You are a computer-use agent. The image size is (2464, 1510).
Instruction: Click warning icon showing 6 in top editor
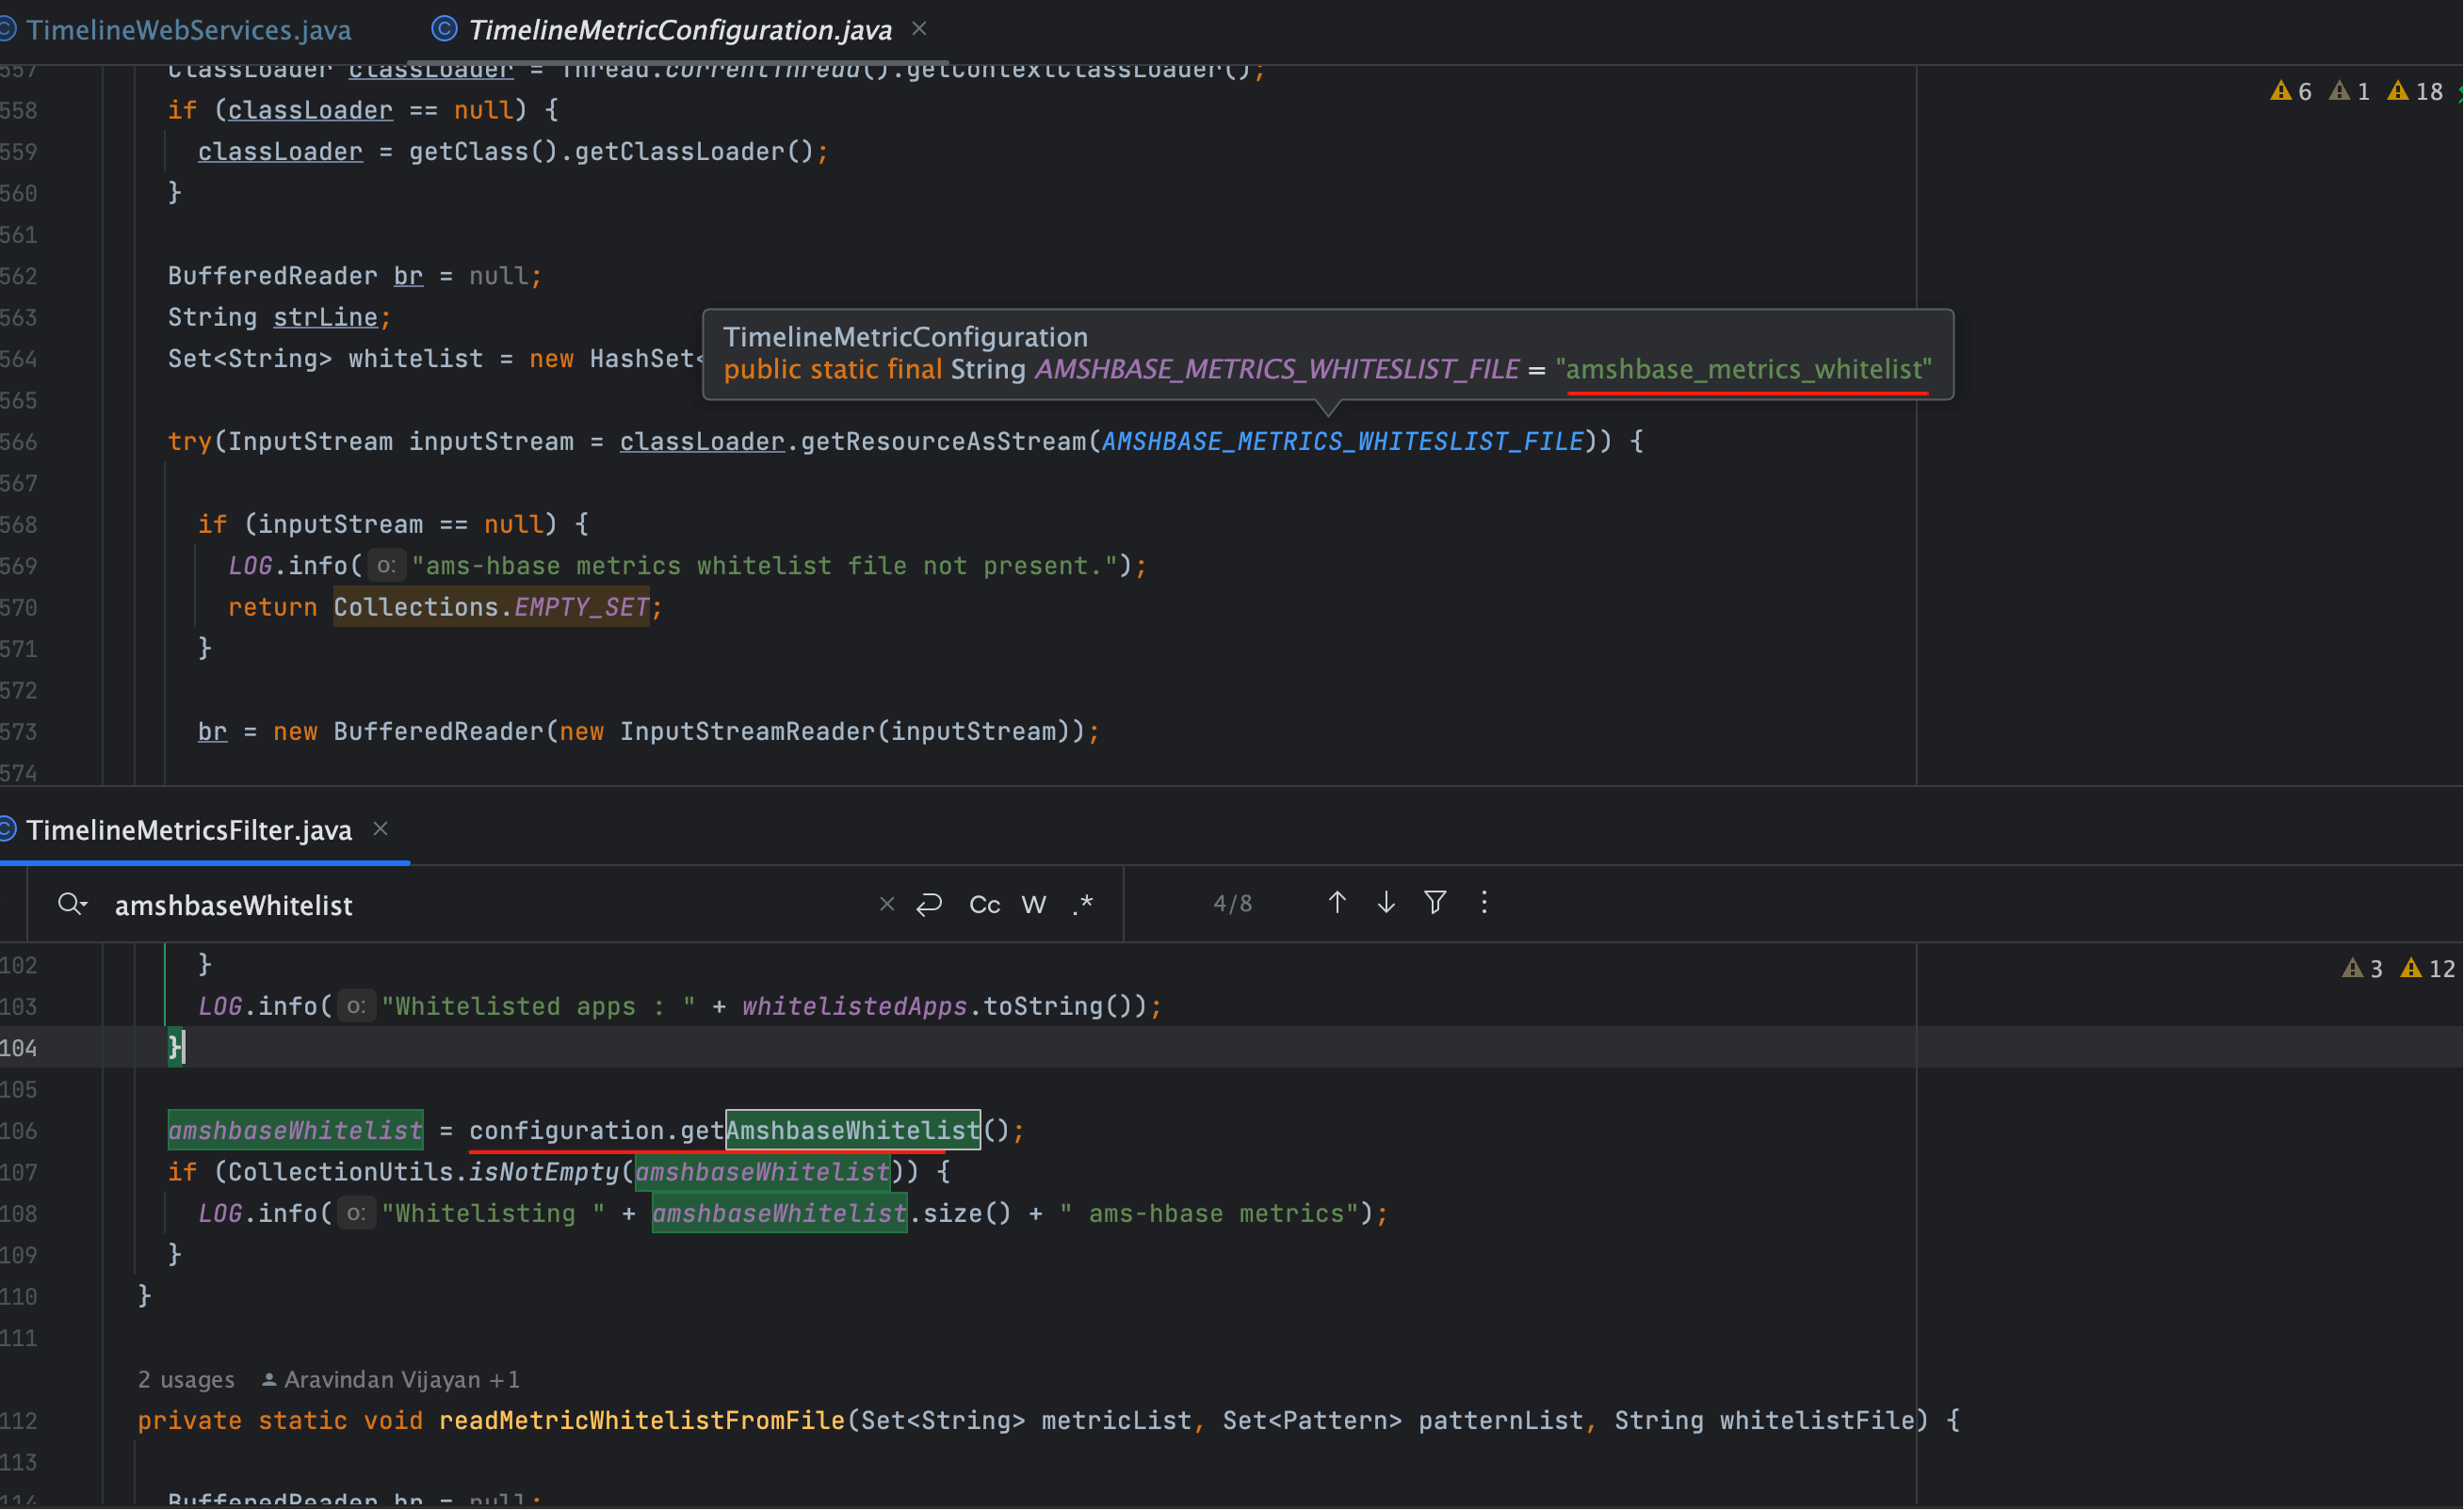coord(2291,92)
